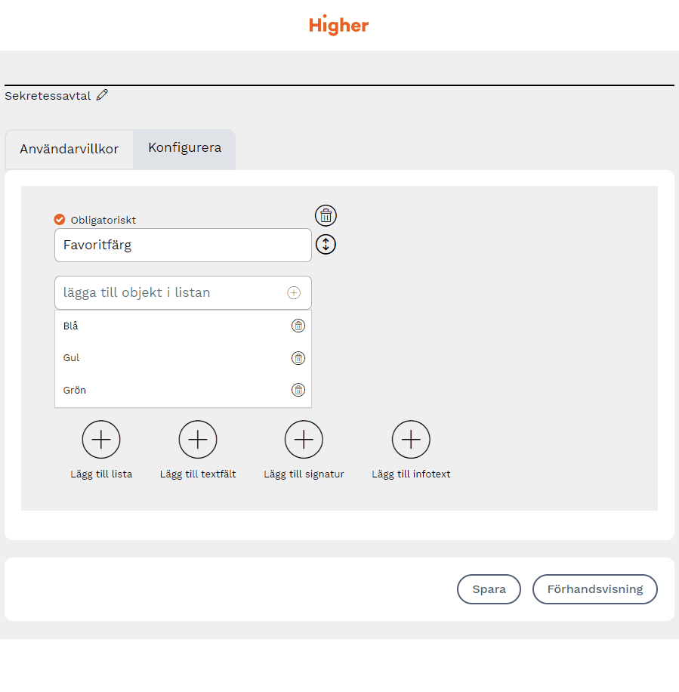Click the plus icon in list item input
The image size is (679, 692).
(x=294, y=293)
